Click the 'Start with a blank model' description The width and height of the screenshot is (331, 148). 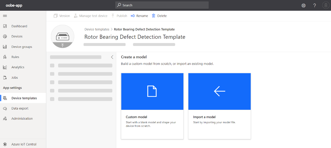point(151,124)
